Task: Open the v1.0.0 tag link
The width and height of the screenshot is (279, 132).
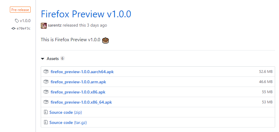Action: click(25, 21)
